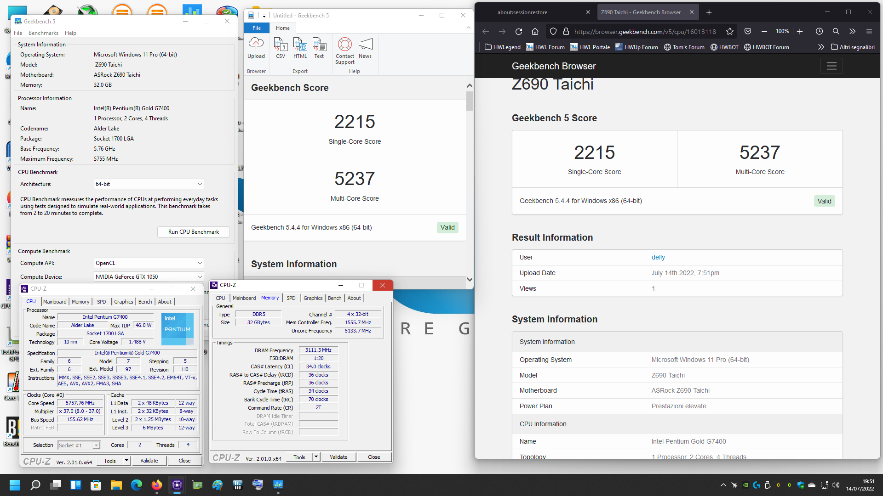Open a new Firefox tab
This screenshot has height=496, width=883.
click(x=709, y=12)
